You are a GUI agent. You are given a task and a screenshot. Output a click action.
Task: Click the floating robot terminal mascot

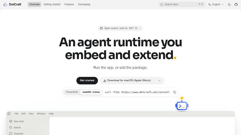coord(182,104)
